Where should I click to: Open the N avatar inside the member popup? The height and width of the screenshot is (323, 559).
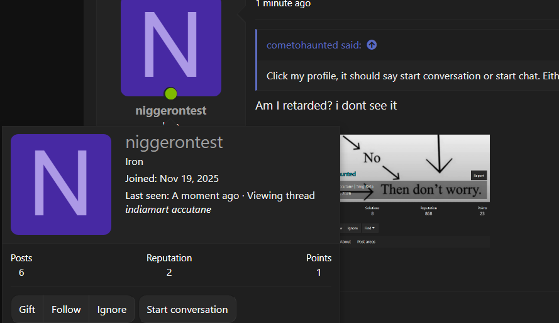tap(61, 184)
